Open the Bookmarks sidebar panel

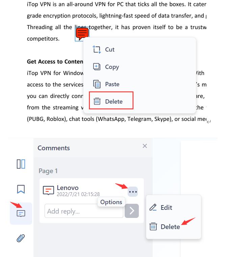click(x=21, y=189)
